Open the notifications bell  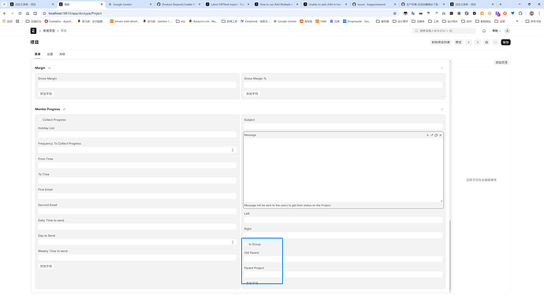(x=484, y=31)
